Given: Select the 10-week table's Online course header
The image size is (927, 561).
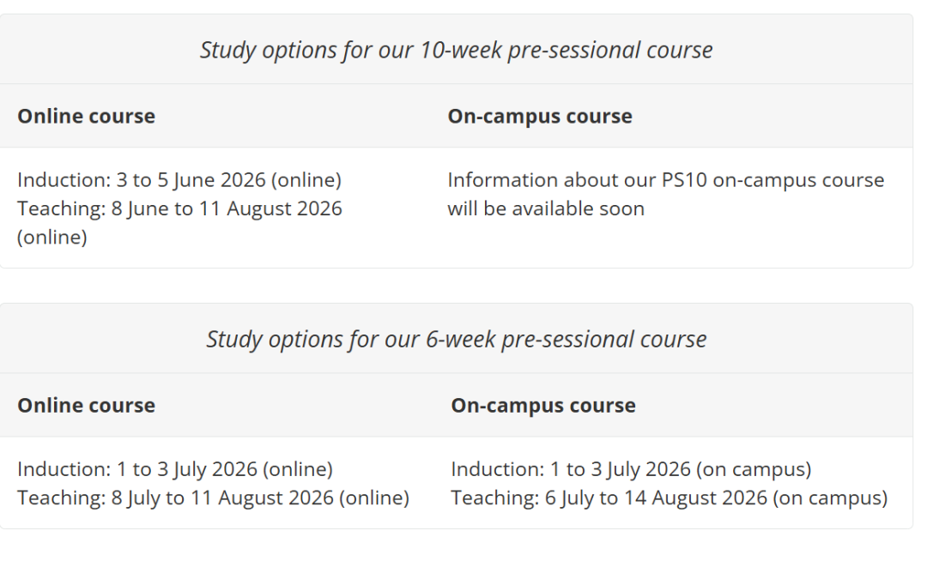Looking at the screenshot, I should pos(86,117).
